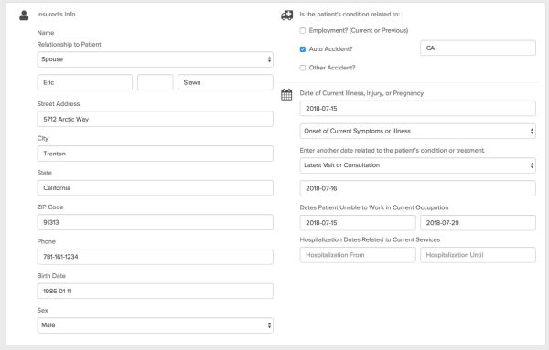Click the Street Address field 5712 Arctic Way
This screenshot has width=549, height=350.
click(x=156, y=119)
